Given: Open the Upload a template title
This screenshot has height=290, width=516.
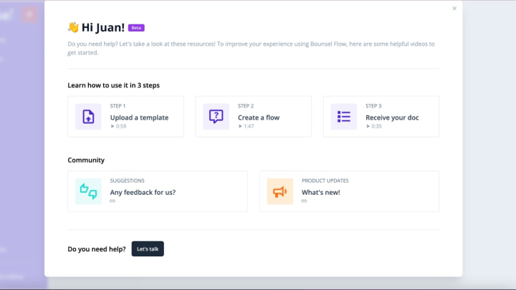Looking at the screenshot, I should tap(139, 117).
